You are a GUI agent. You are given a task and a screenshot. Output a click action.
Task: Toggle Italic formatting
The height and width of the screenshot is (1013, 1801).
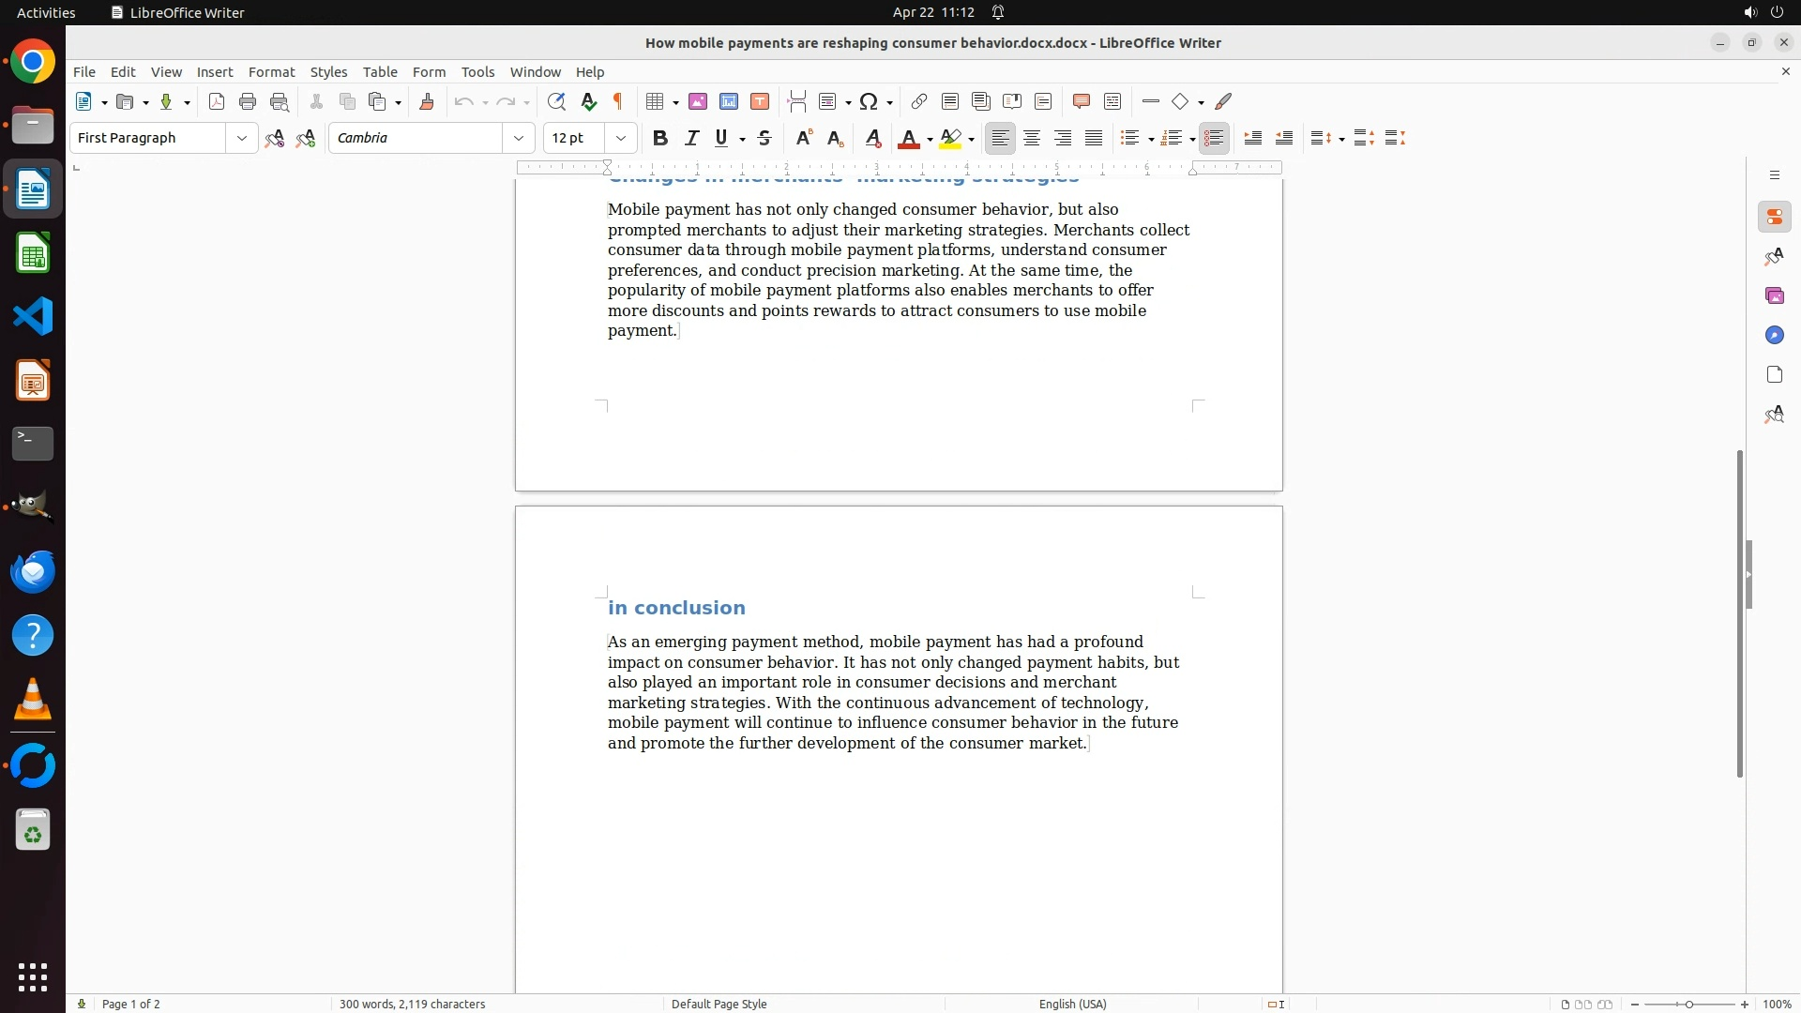[x=691, y=139]
